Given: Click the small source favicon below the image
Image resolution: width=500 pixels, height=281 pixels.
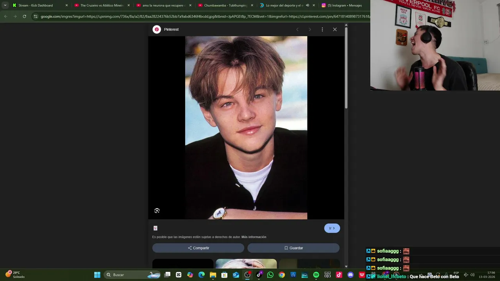Looking at the screenshot, I should 155,228.
